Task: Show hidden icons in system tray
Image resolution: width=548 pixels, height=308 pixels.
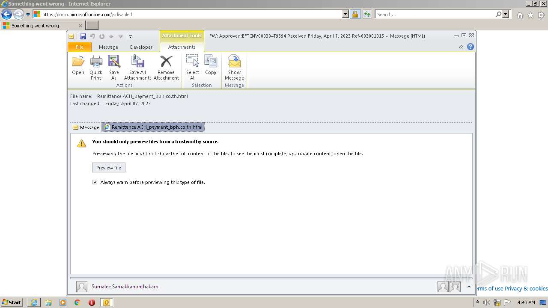Action: coord(477,302)
